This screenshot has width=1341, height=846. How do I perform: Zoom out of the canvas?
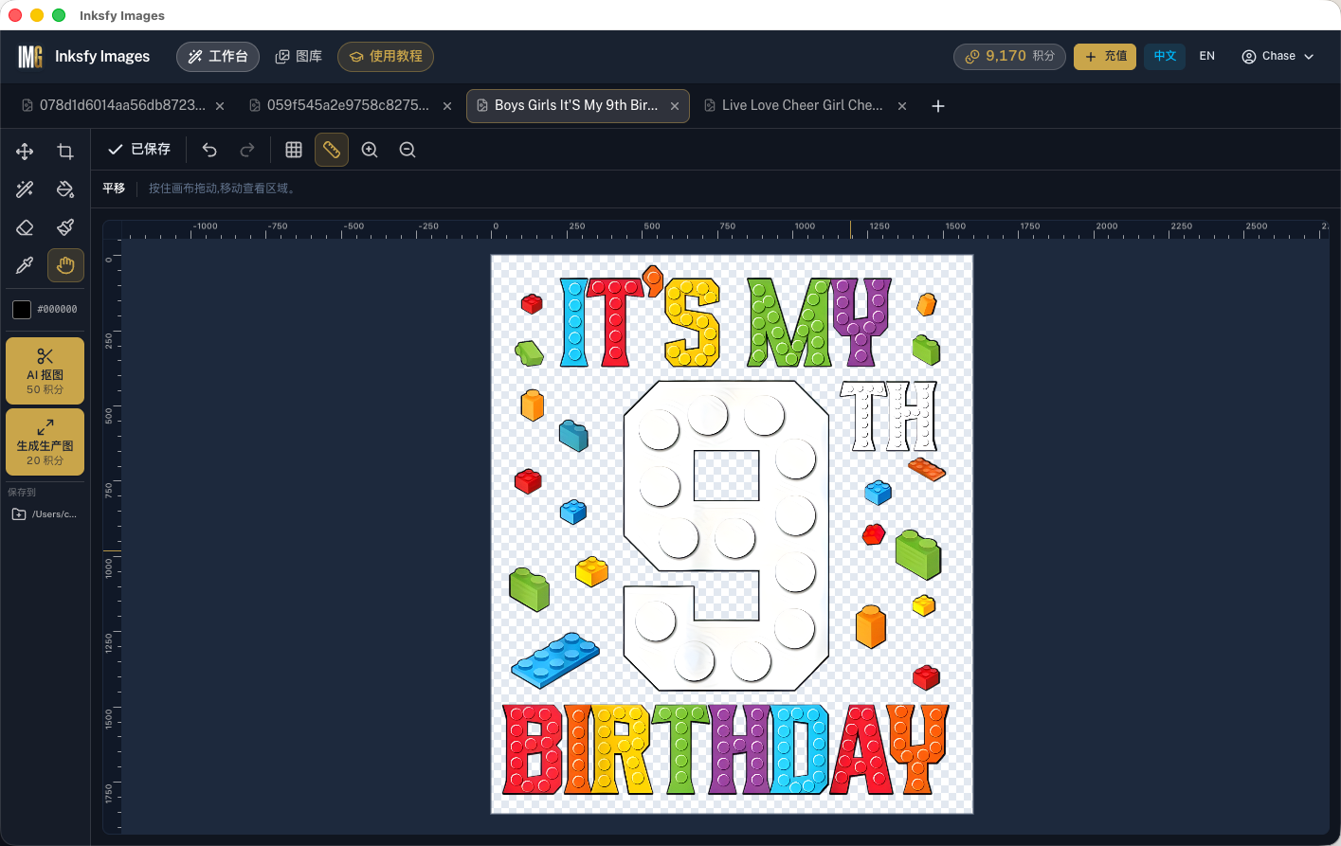[x=408, y=150]
